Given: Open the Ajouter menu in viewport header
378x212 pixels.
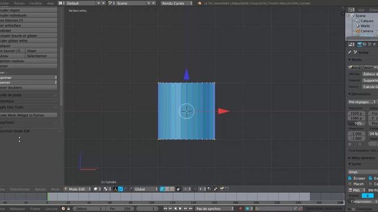Looking at the screenshot, I should click(40, 189).
